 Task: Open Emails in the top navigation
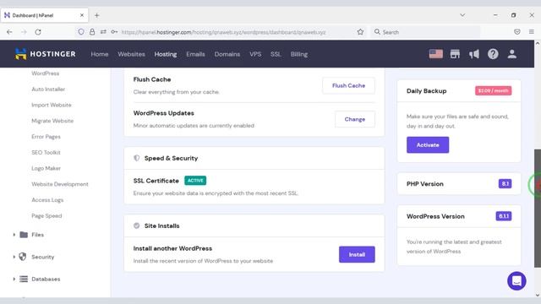(x=195, y=54)
